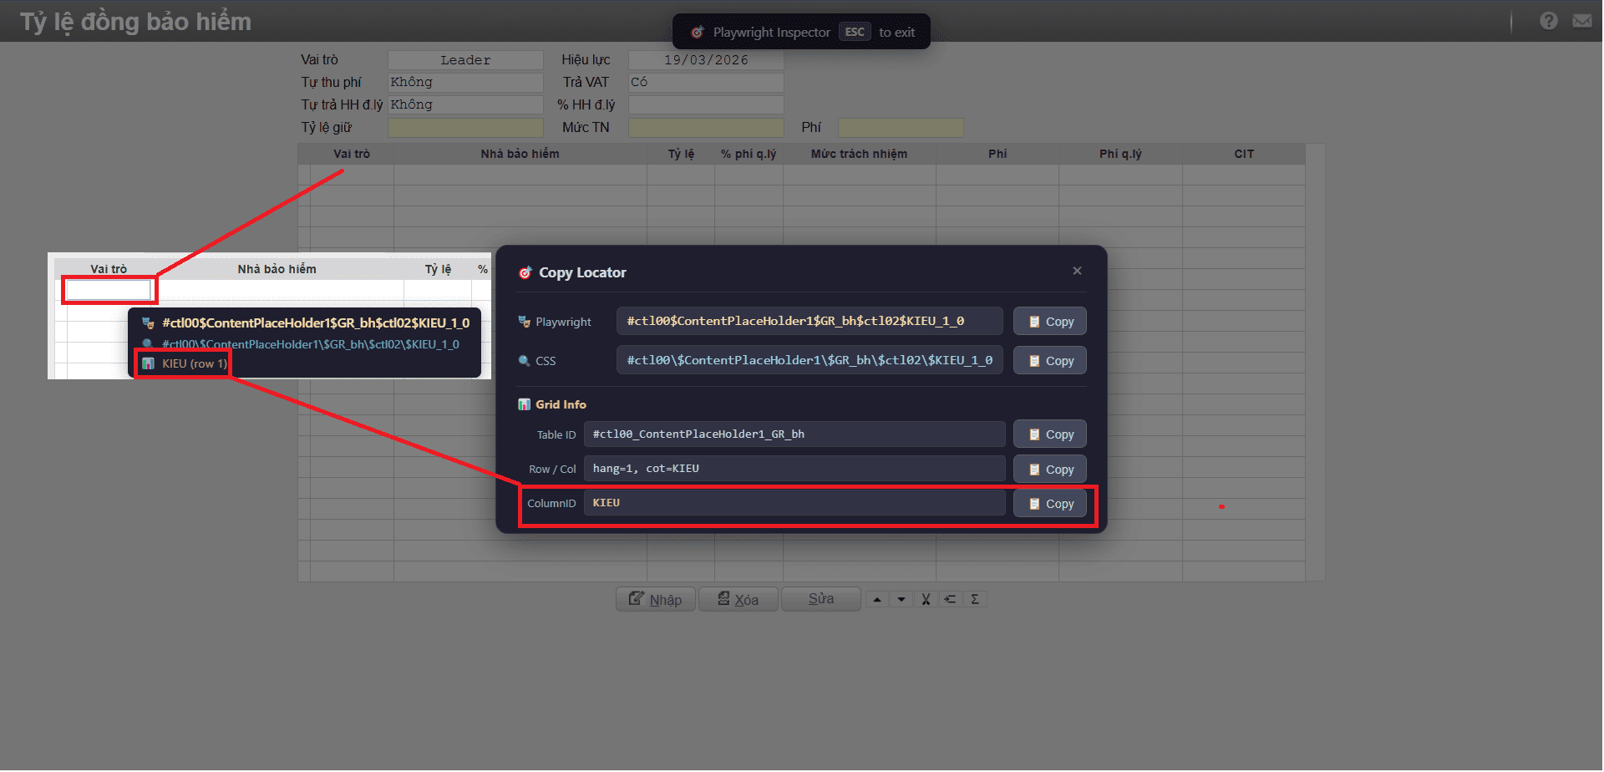Viewport: 1604px width, 772px height.
Task: Select the Table ID text field
Action: click(x=794, y=434)
